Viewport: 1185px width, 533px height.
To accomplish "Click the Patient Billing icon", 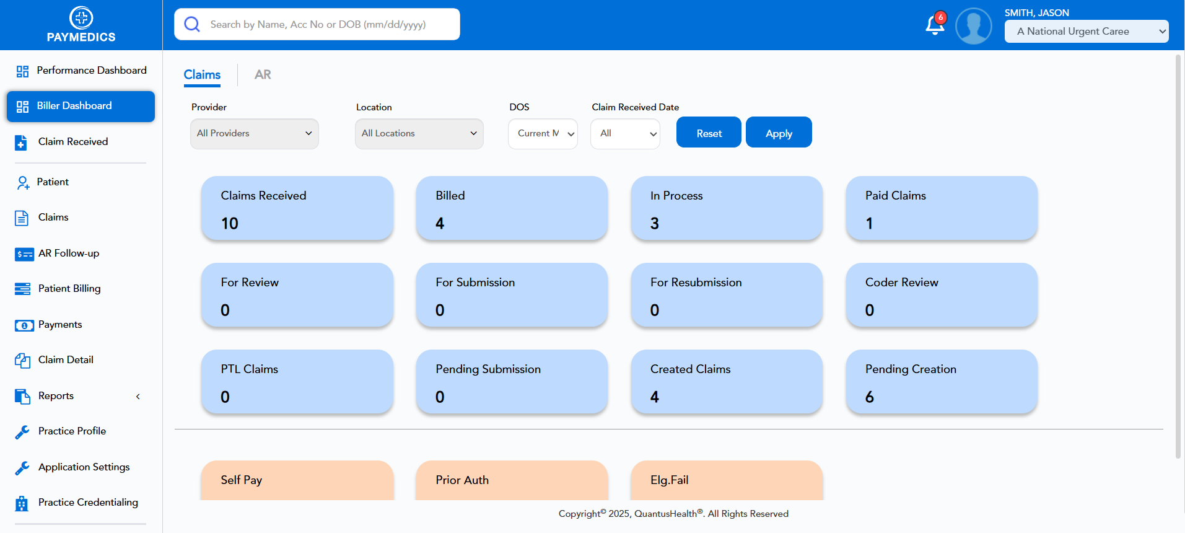I will pos(22,289).
